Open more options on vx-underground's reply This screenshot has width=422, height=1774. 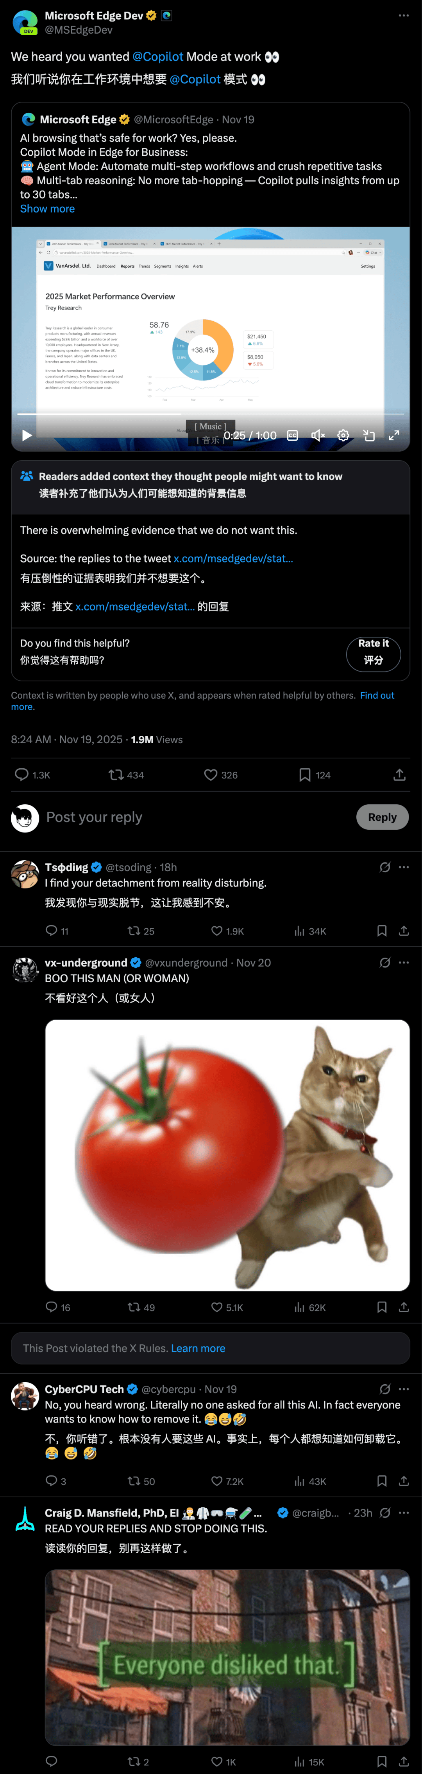tap(404, 962)
